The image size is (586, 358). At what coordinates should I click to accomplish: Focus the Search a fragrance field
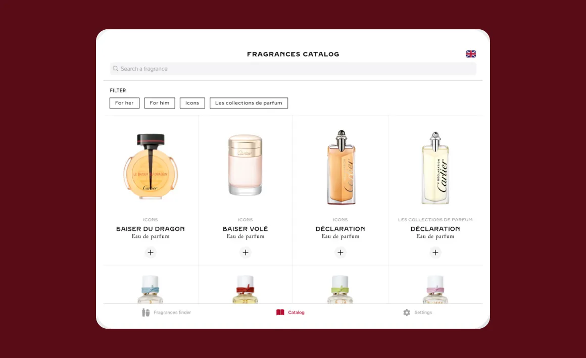[x=293, y=69]
